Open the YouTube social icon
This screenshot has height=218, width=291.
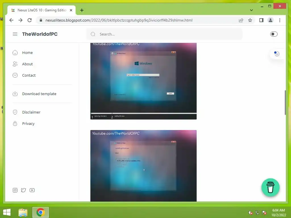click(32, 190)
